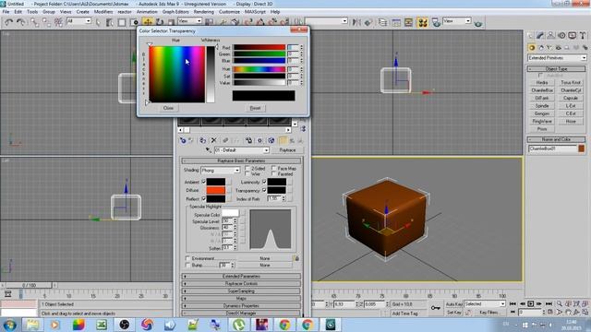The height and width of the screenshot is (332, 591).
Task: Open the Graph Editors menu
Action: 175,12
